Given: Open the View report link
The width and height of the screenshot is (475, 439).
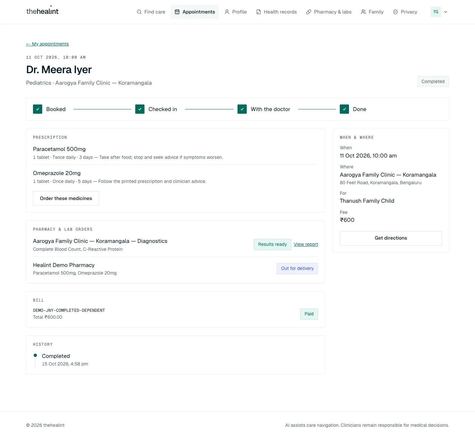Looking at the screenshot, I should (306, 244).
